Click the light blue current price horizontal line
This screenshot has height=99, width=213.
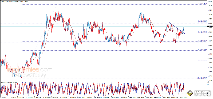pyautogui.click(x=103, y=26)
